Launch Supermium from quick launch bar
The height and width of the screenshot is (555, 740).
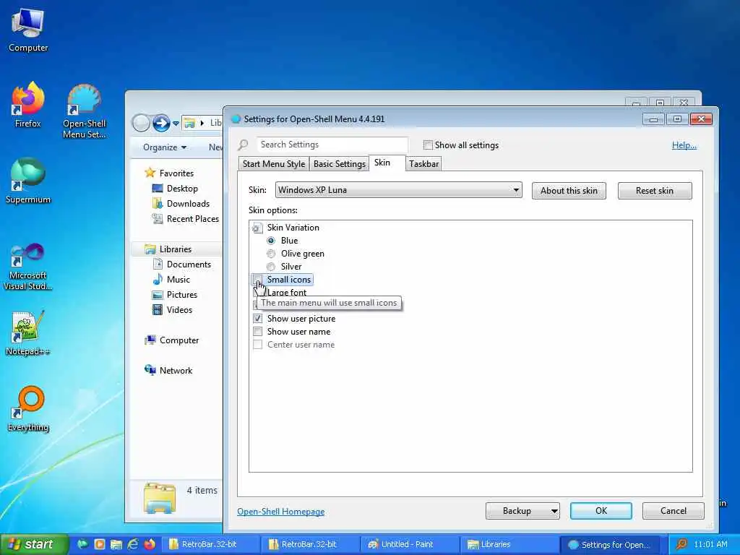(x=82, y=544)
